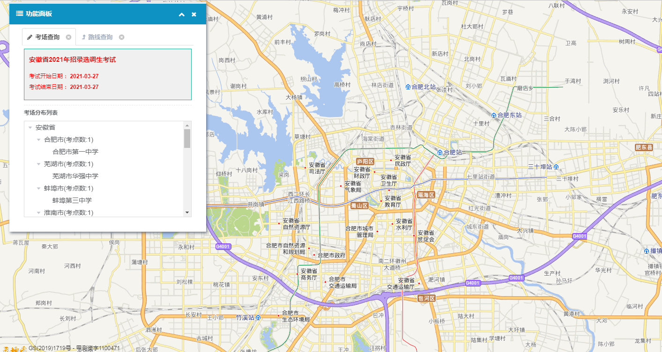Click the 安徽省气象局 map marker
This screenshot has width=662, height=352.
point(341,186)
